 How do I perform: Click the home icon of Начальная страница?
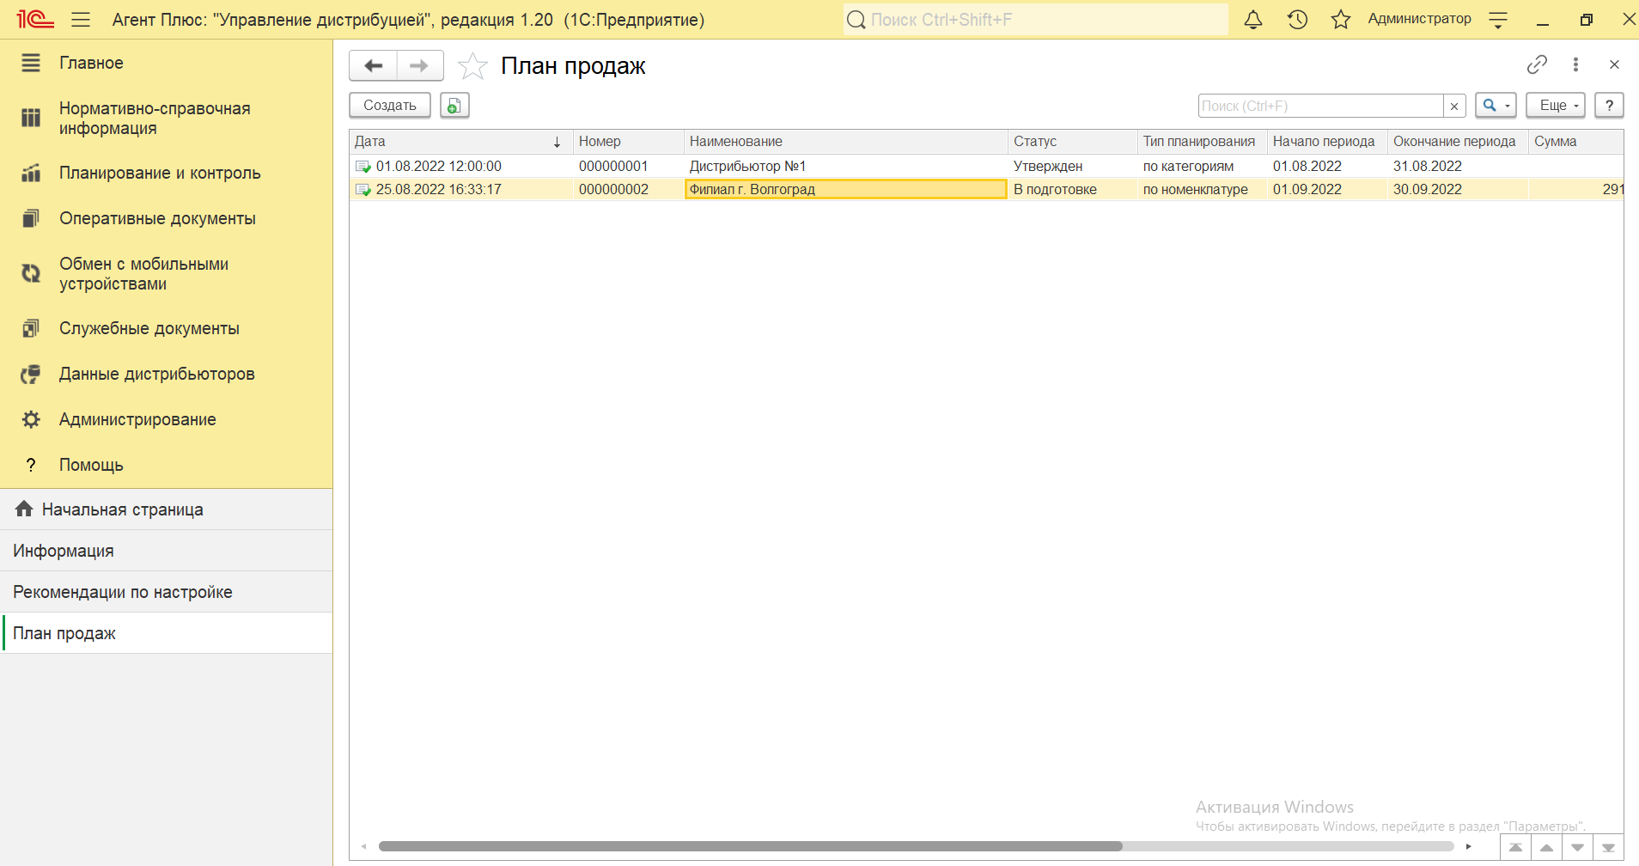click(24, 509)
